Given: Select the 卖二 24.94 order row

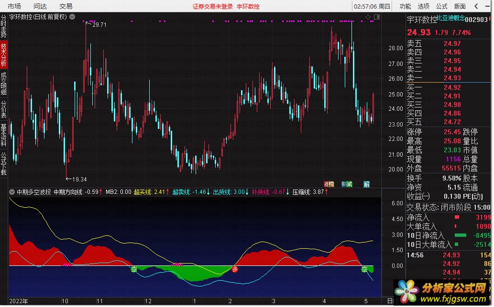Looking at the screenshot, I should point(448,69).
